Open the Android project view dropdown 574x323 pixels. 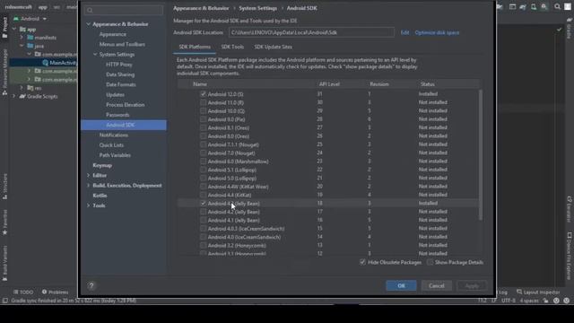[x=30, y=19]
